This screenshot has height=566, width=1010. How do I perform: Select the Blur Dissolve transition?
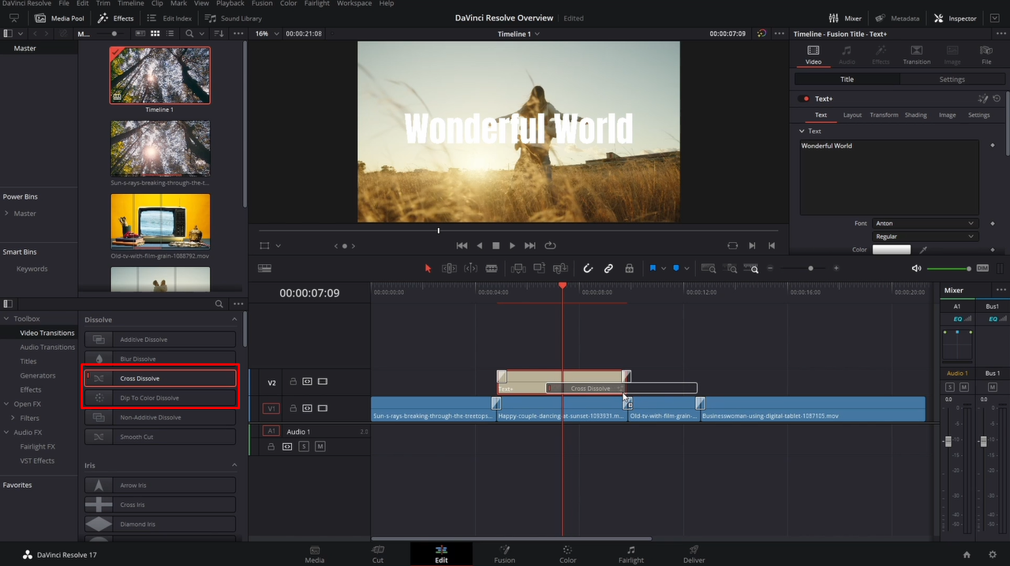click(160, 359)
